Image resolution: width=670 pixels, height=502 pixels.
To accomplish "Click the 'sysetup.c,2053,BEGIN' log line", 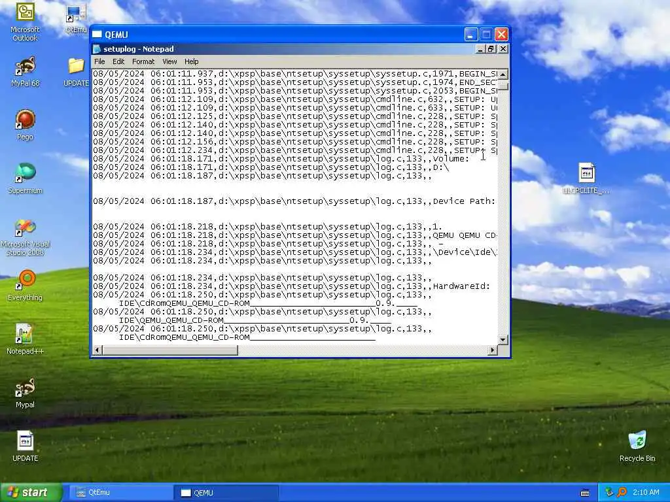I will point(295,91).
